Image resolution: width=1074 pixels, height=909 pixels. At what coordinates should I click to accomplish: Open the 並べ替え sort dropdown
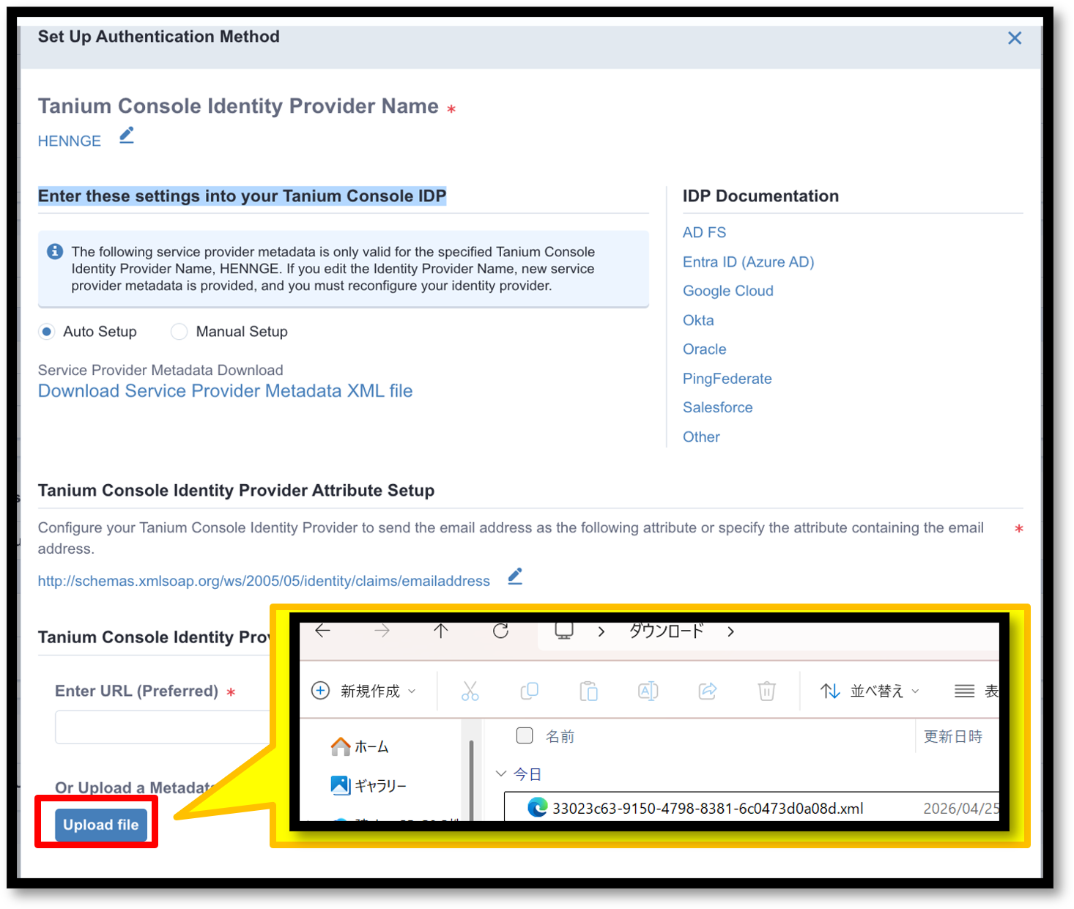(x=870, y=691)
